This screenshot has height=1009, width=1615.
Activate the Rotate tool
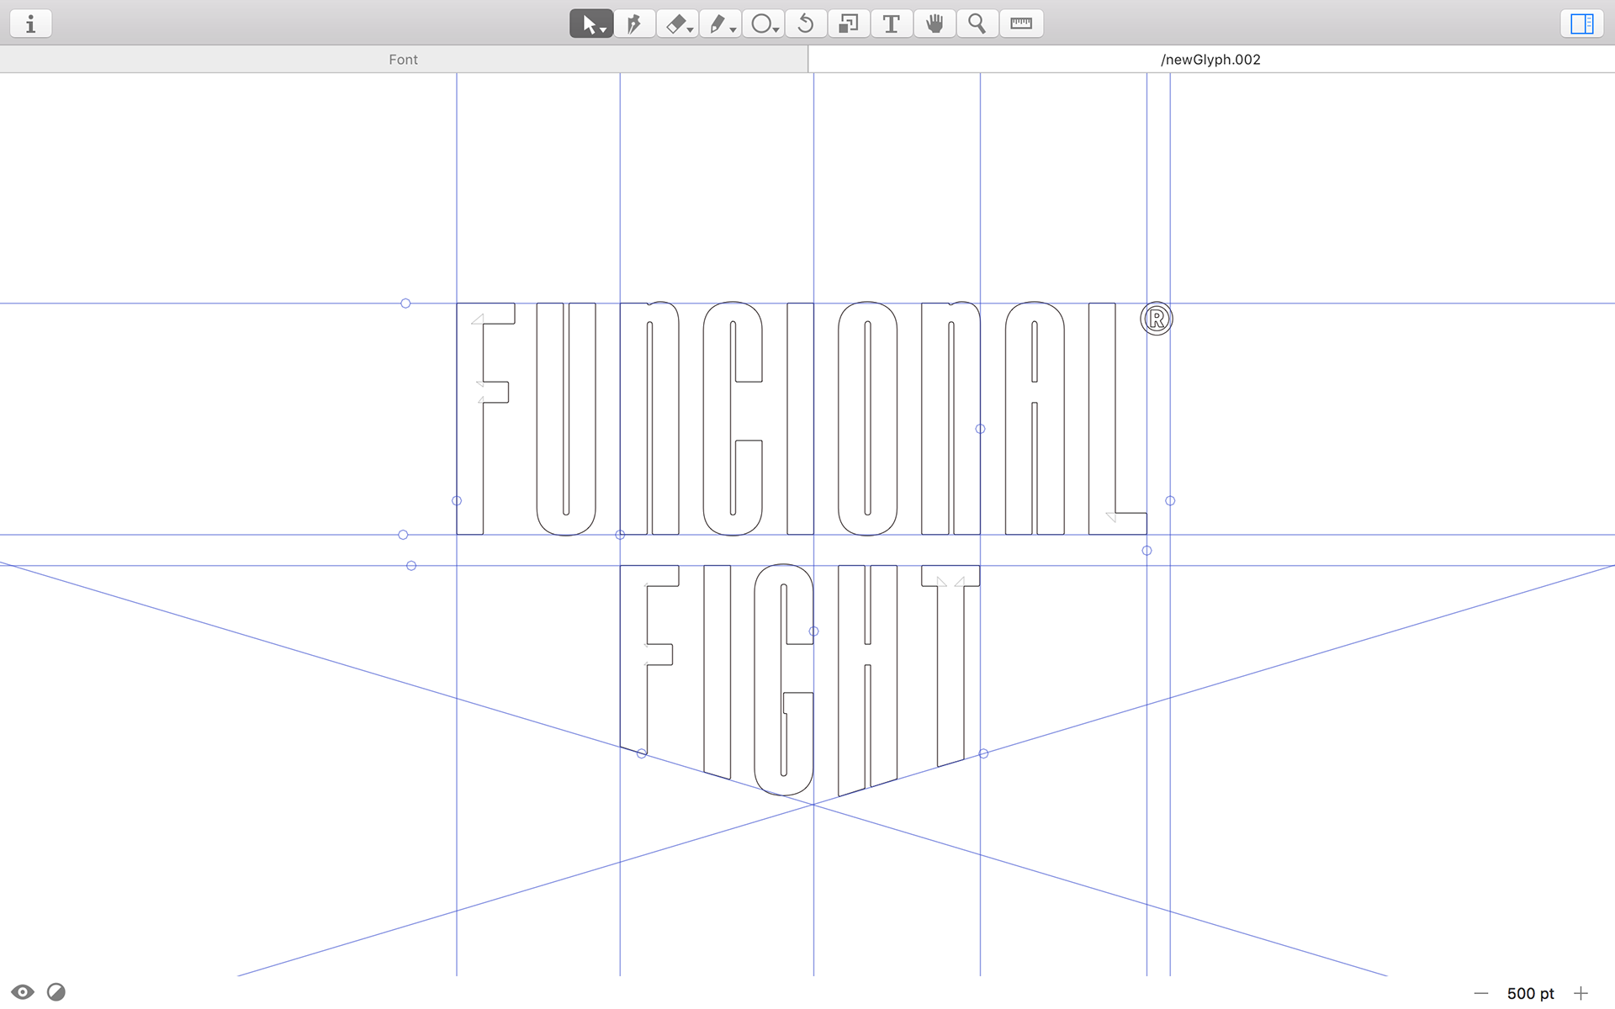806,24
